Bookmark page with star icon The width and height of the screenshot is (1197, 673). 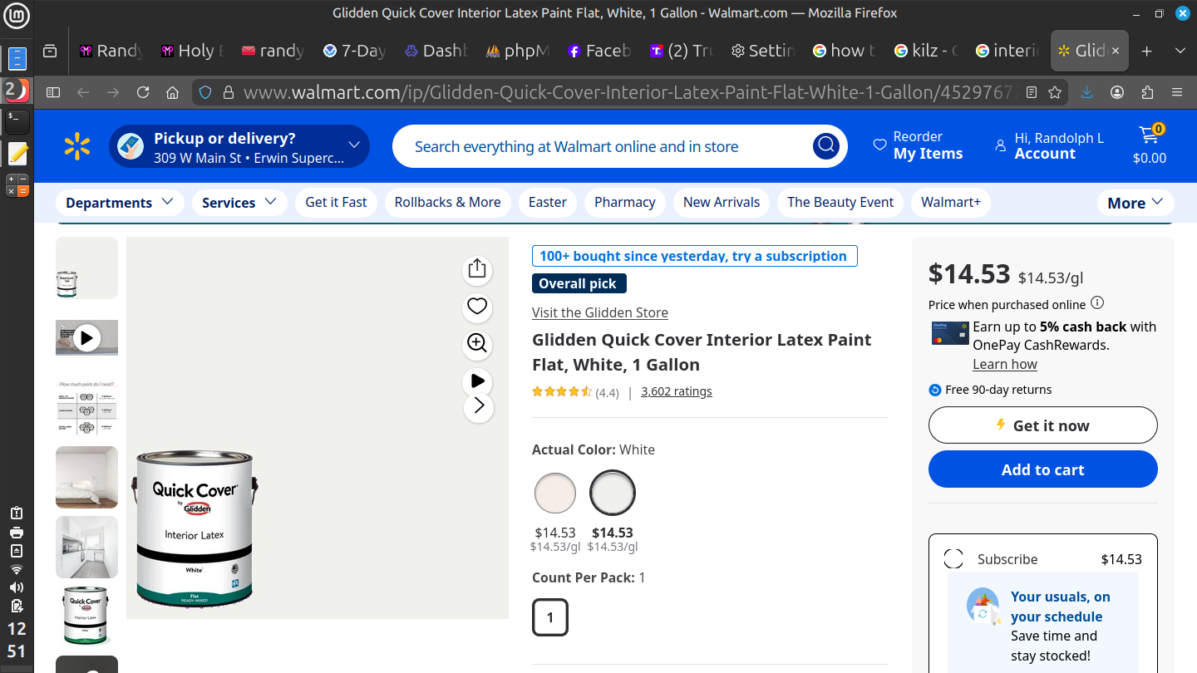(x=1055, y=92)
